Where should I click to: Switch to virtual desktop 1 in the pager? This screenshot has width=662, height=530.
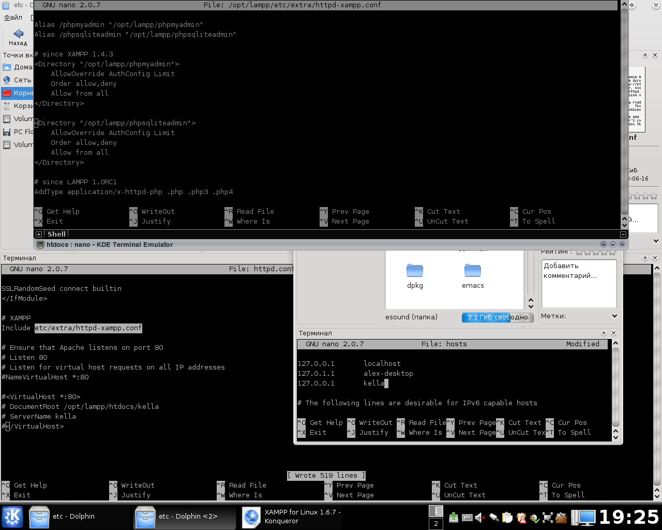click(x=436, y=511)
